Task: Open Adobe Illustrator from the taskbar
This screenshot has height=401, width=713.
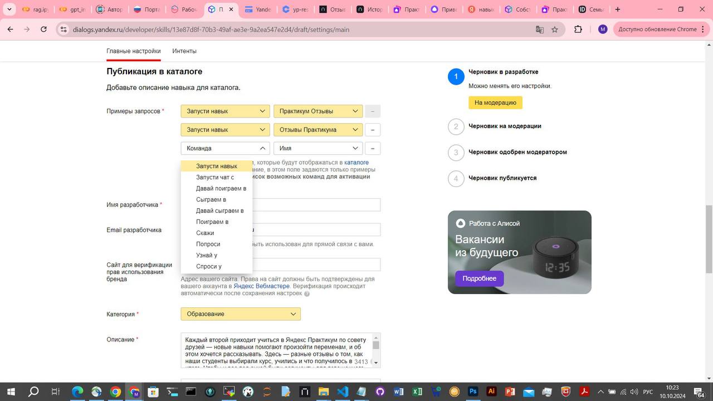Action: click(491, 392)
